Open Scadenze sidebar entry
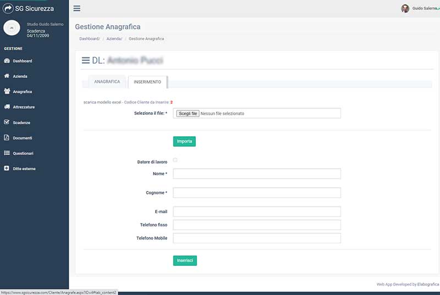 (21, 123)
